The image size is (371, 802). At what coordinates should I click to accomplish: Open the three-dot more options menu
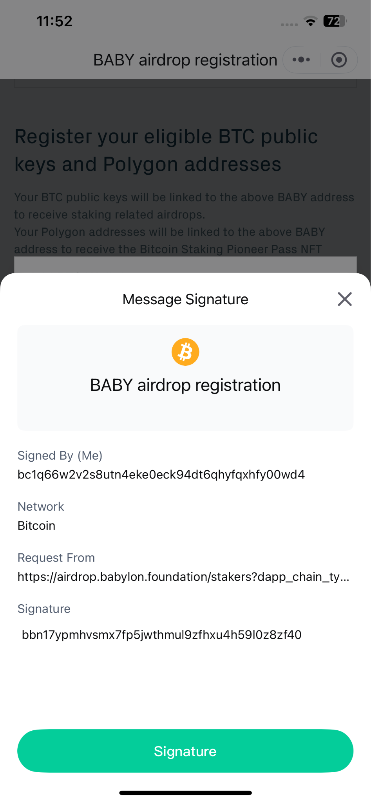tap(301, 60)
